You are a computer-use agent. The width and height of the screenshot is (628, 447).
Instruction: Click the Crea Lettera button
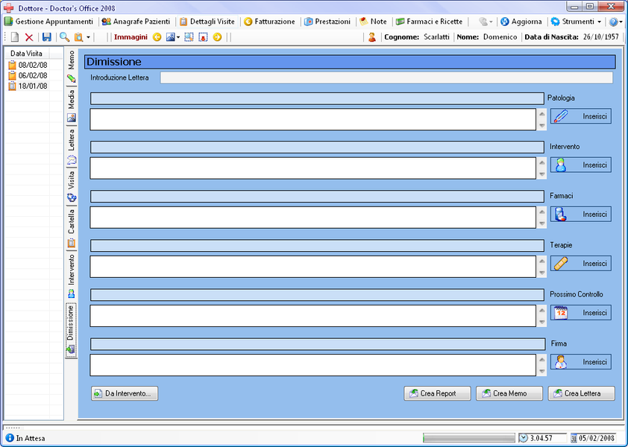[582, 393]
